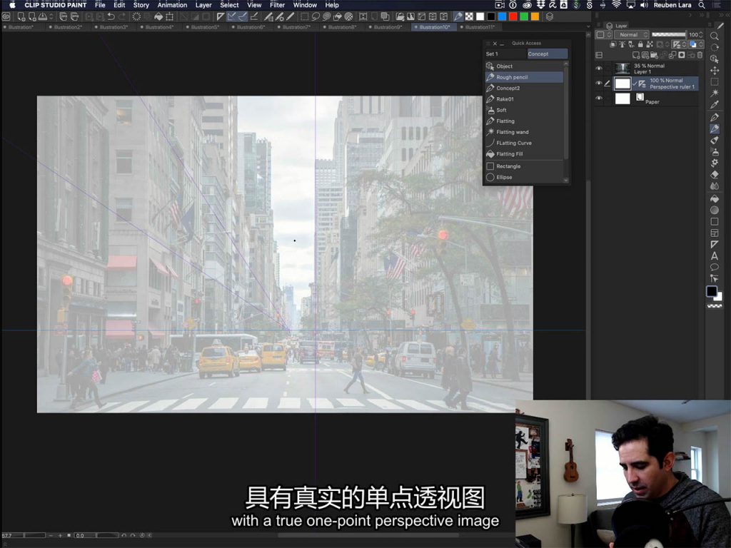The image size is (731, 548).
Task: Hide the Paper layer
Action: (x=599, y=98)
